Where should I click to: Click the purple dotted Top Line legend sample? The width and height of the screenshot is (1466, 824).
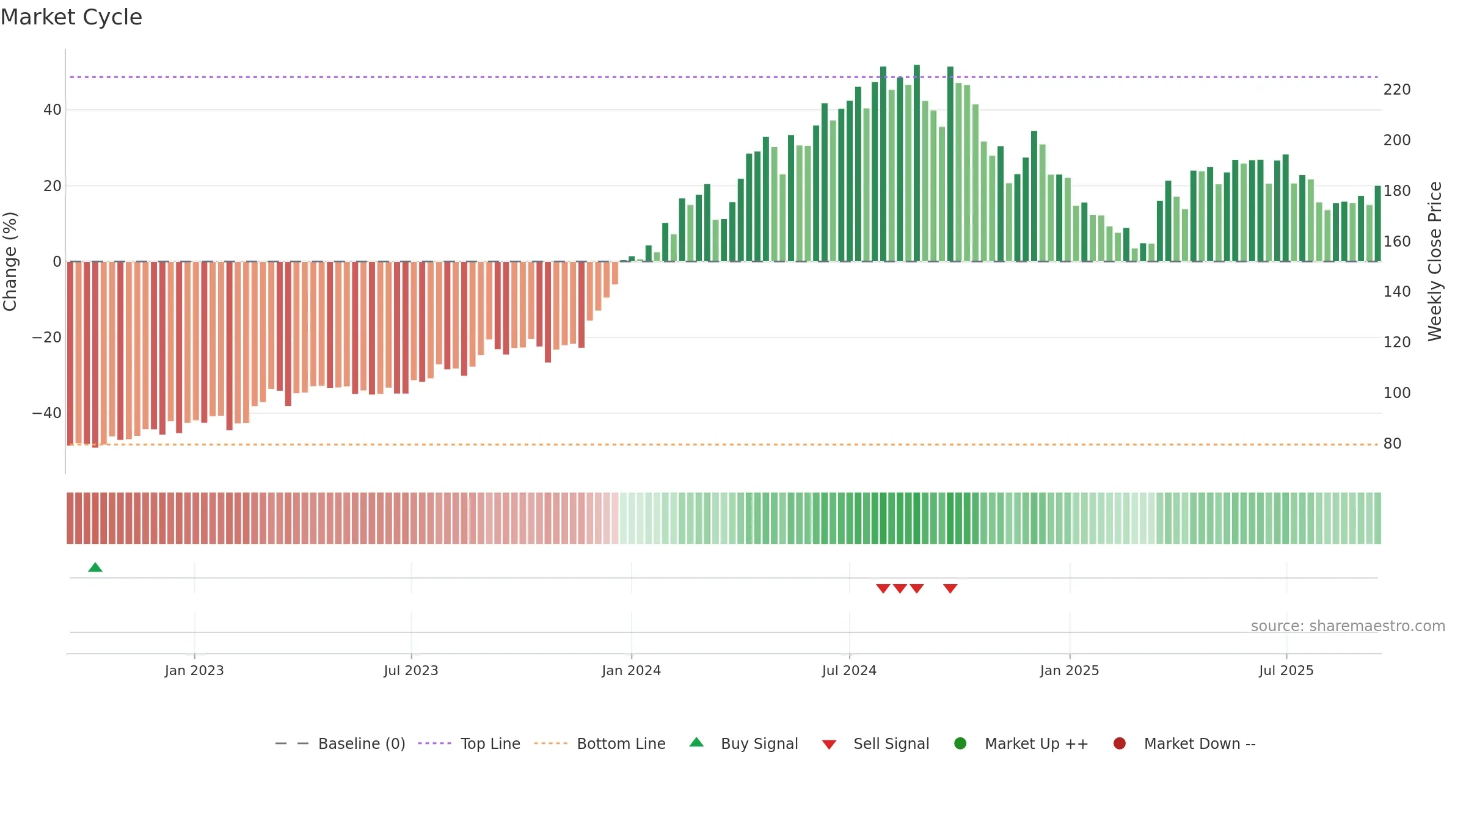[434, 743]
